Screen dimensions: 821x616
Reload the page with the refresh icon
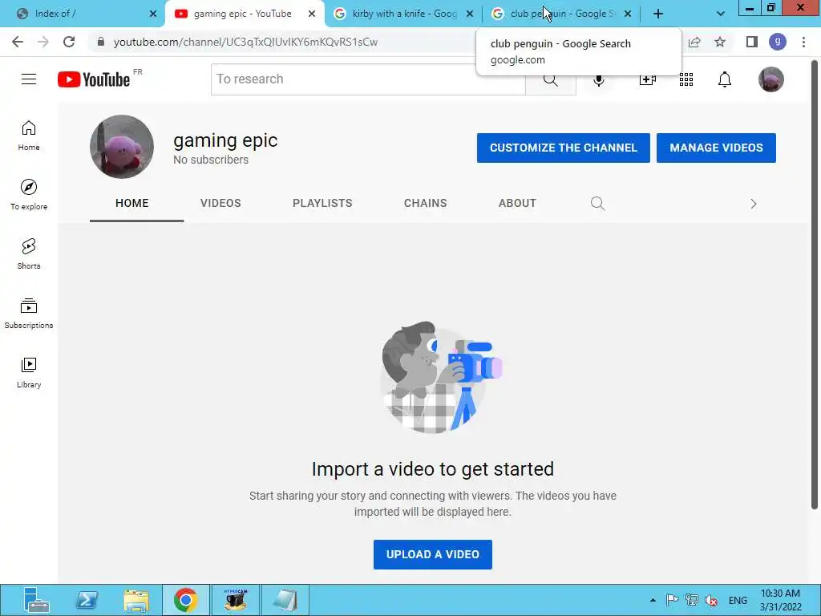69,42
